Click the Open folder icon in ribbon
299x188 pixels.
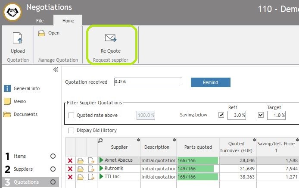(x=42, y=33)
